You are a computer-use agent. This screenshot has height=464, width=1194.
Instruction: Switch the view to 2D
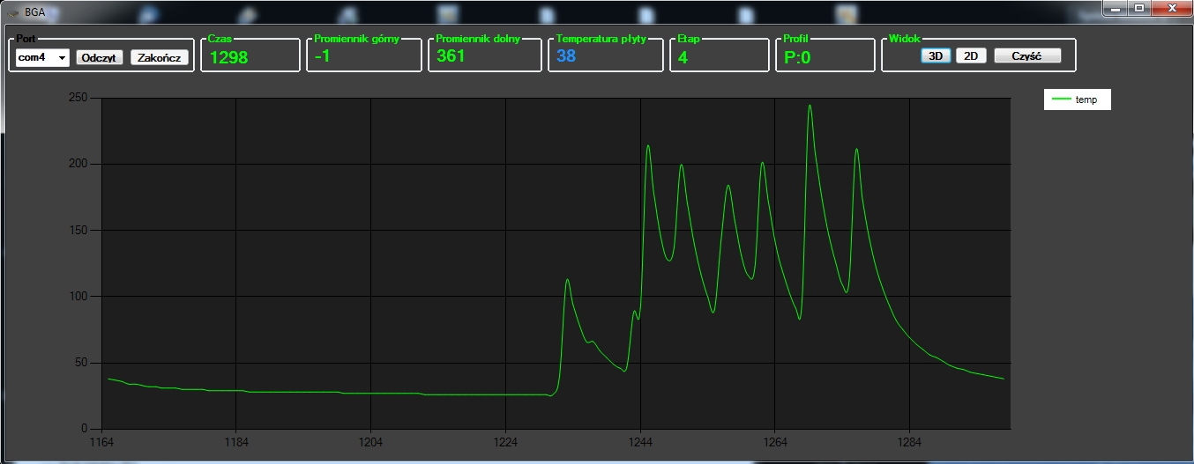click(x=971, y=55)
